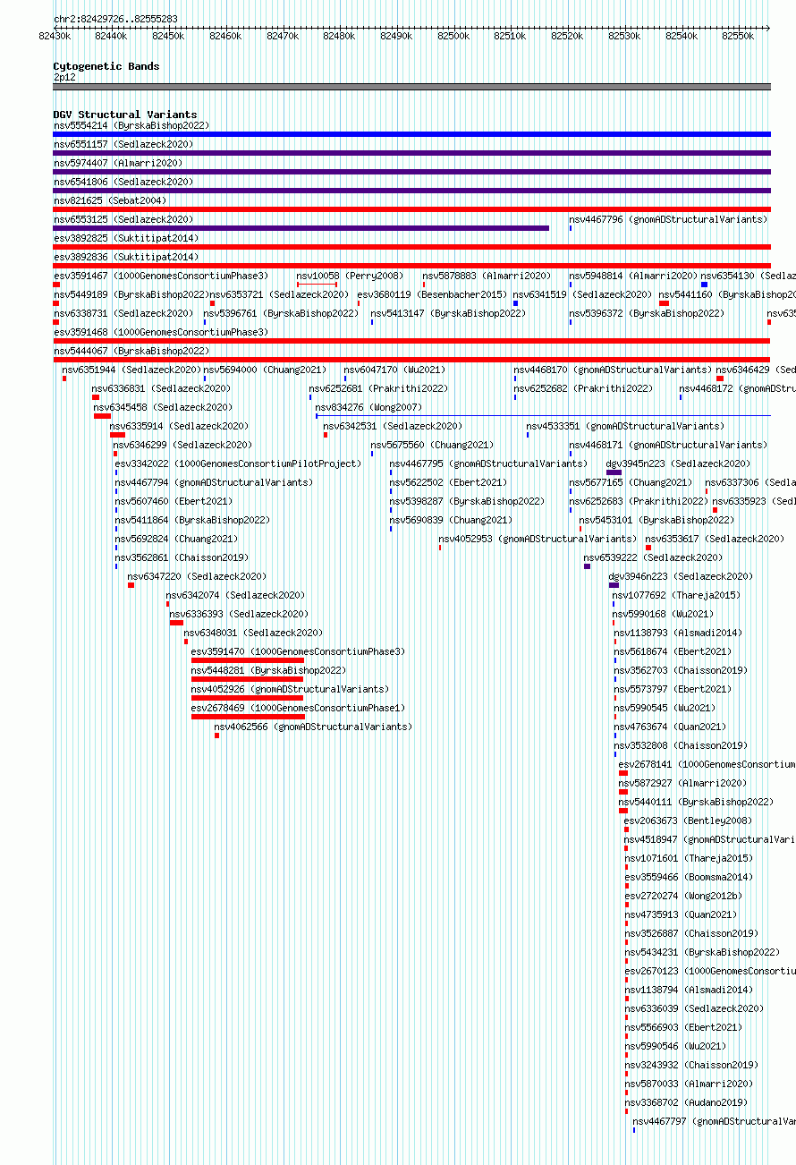Select esv3892825 (Suktitipat2014) label
Image resolution: width=796 pixels, height=1165 pixels.
coord(126,239)
